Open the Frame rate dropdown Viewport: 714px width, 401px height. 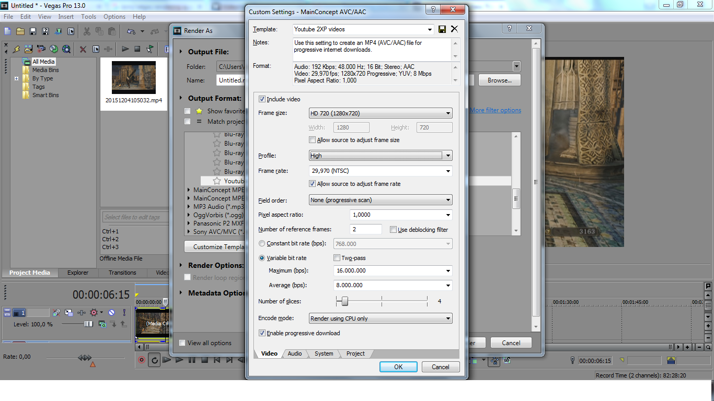(381, 171)
